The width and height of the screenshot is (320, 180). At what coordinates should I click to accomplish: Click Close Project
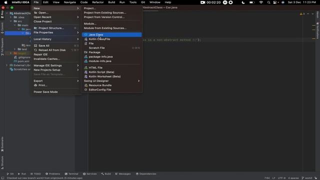[x=56, y=21]
